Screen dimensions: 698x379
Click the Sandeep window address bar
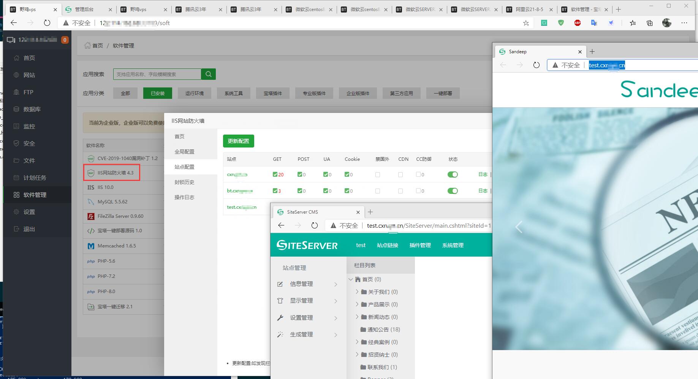623,65
